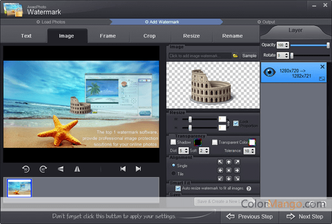This screenshot has height=224, width=332.
Task: Open folder to browse watermark image
Action: 235,56
